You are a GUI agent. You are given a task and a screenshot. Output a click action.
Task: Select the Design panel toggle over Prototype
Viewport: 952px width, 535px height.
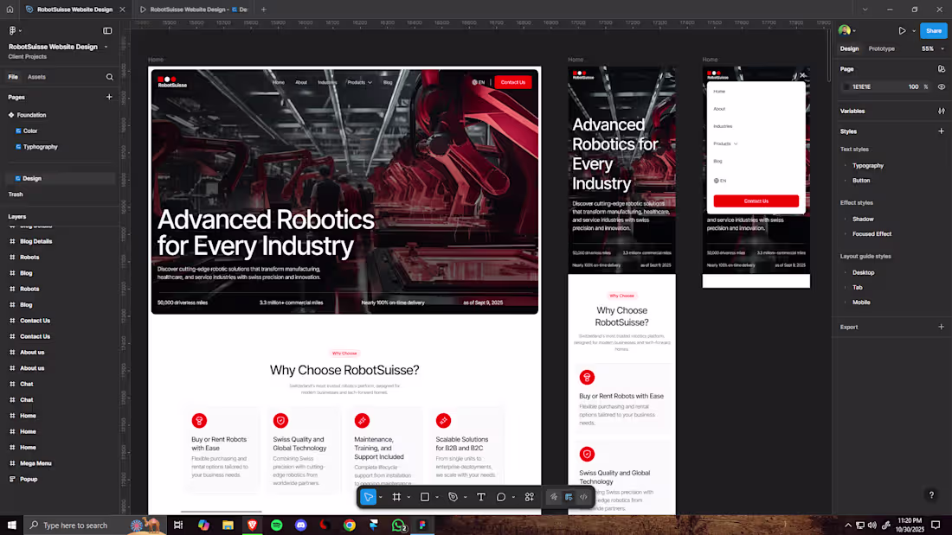[849, 48]
